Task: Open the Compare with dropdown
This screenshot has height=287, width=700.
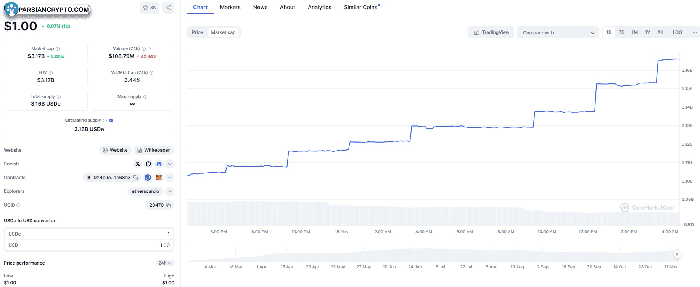Action: click(558, 32)
